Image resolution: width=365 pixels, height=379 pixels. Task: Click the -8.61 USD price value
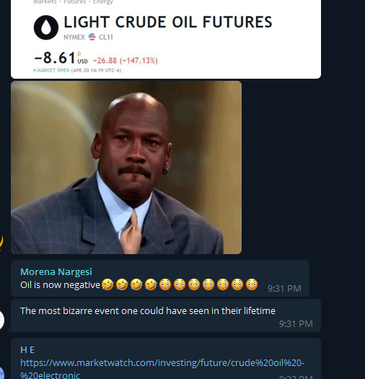coord(61,58)
